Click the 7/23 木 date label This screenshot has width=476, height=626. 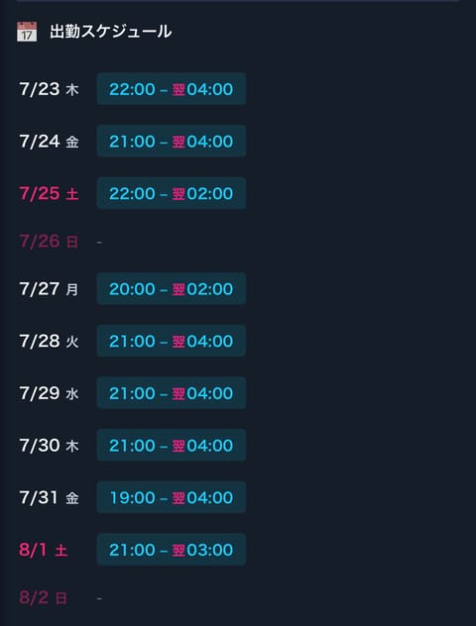pos(49,89)
